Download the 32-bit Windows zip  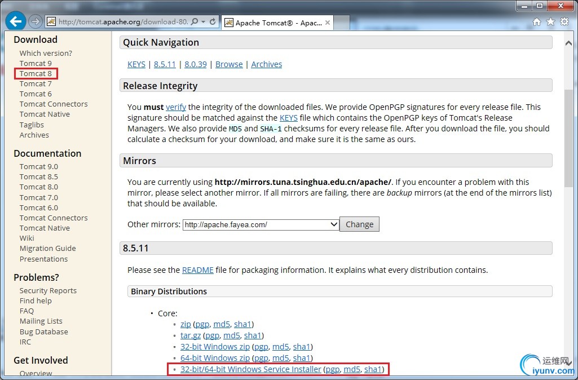tap(215, 347)
